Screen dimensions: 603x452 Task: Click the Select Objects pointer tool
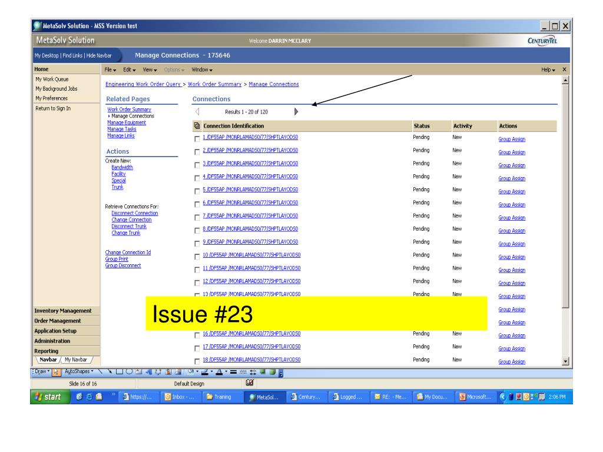56,372
